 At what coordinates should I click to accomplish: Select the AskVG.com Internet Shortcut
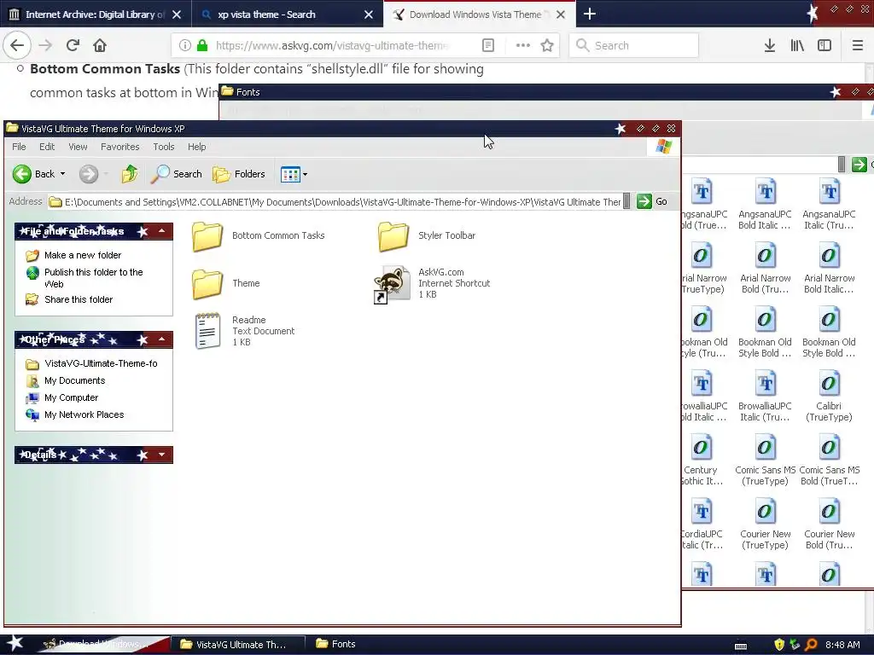click(x=432, y=283)
